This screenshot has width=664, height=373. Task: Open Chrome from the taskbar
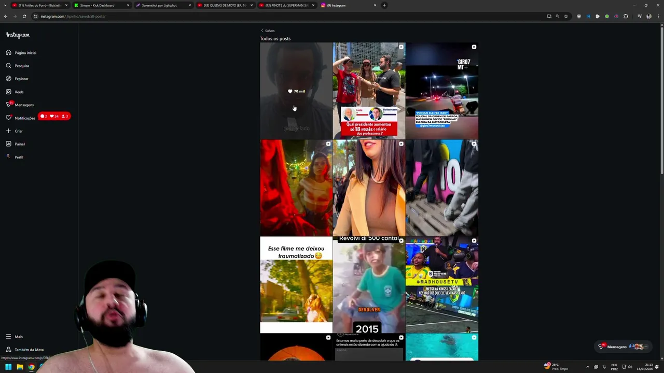point(31,367)
